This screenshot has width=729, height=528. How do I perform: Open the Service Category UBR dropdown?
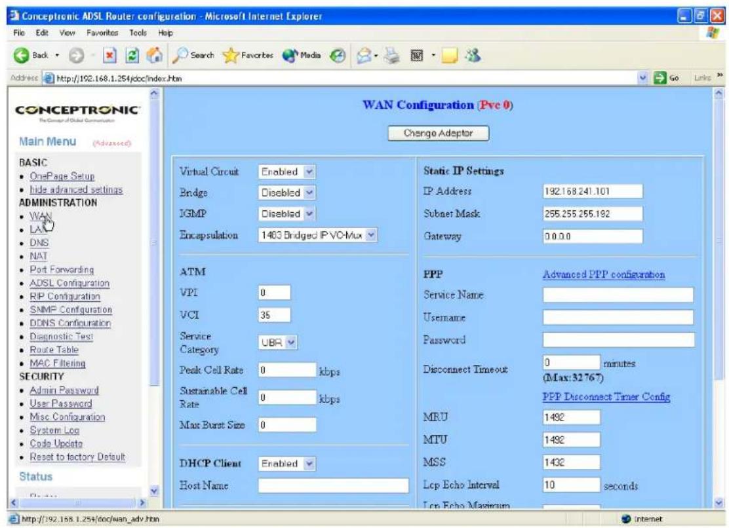click(277, 343)
